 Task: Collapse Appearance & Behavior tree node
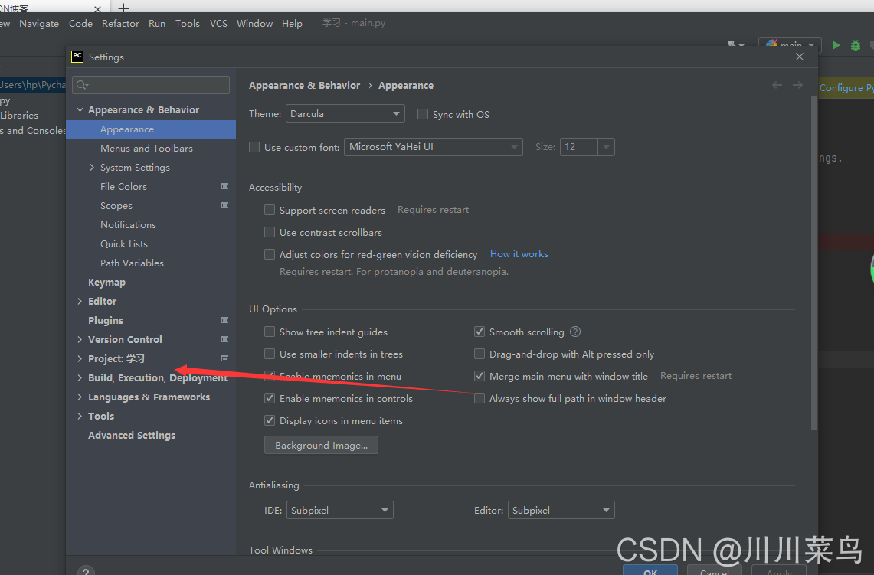(80, 109)
